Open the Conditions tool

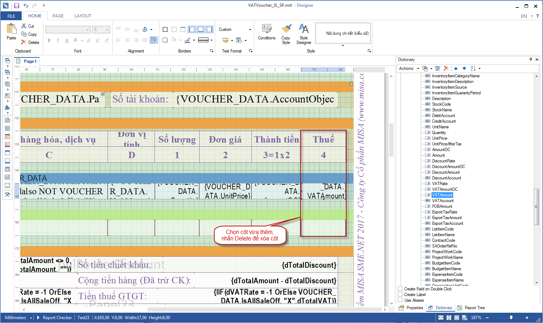click(x=267, y=32)
